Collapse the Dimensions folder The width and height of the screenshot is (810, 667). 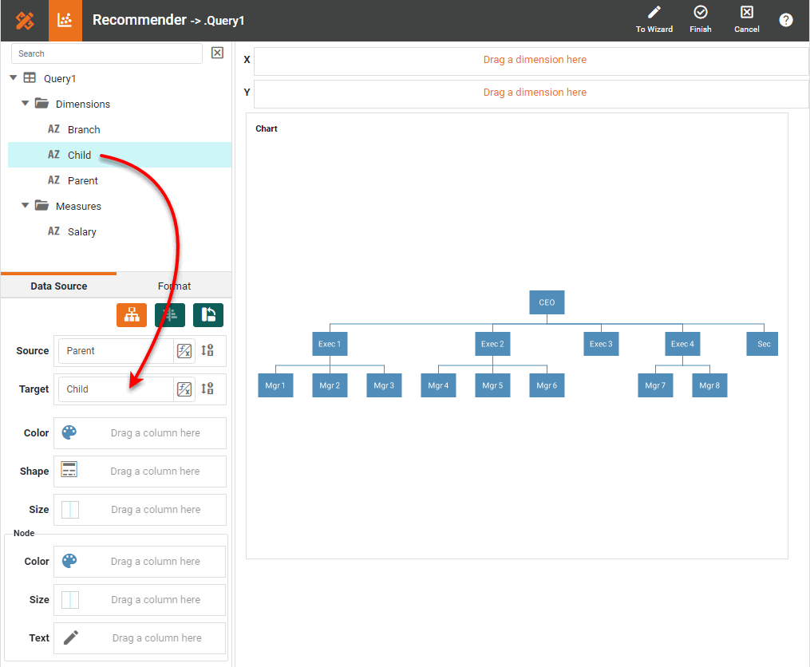(x=26, y=104)
